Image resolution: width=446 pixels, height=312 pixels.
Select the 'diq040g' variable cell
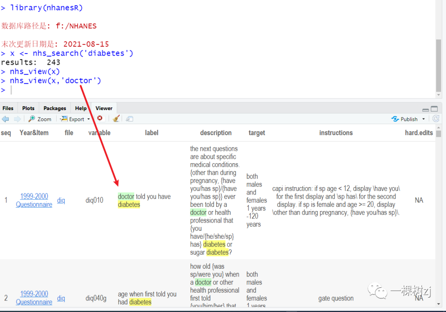click(x=96, y=298)
